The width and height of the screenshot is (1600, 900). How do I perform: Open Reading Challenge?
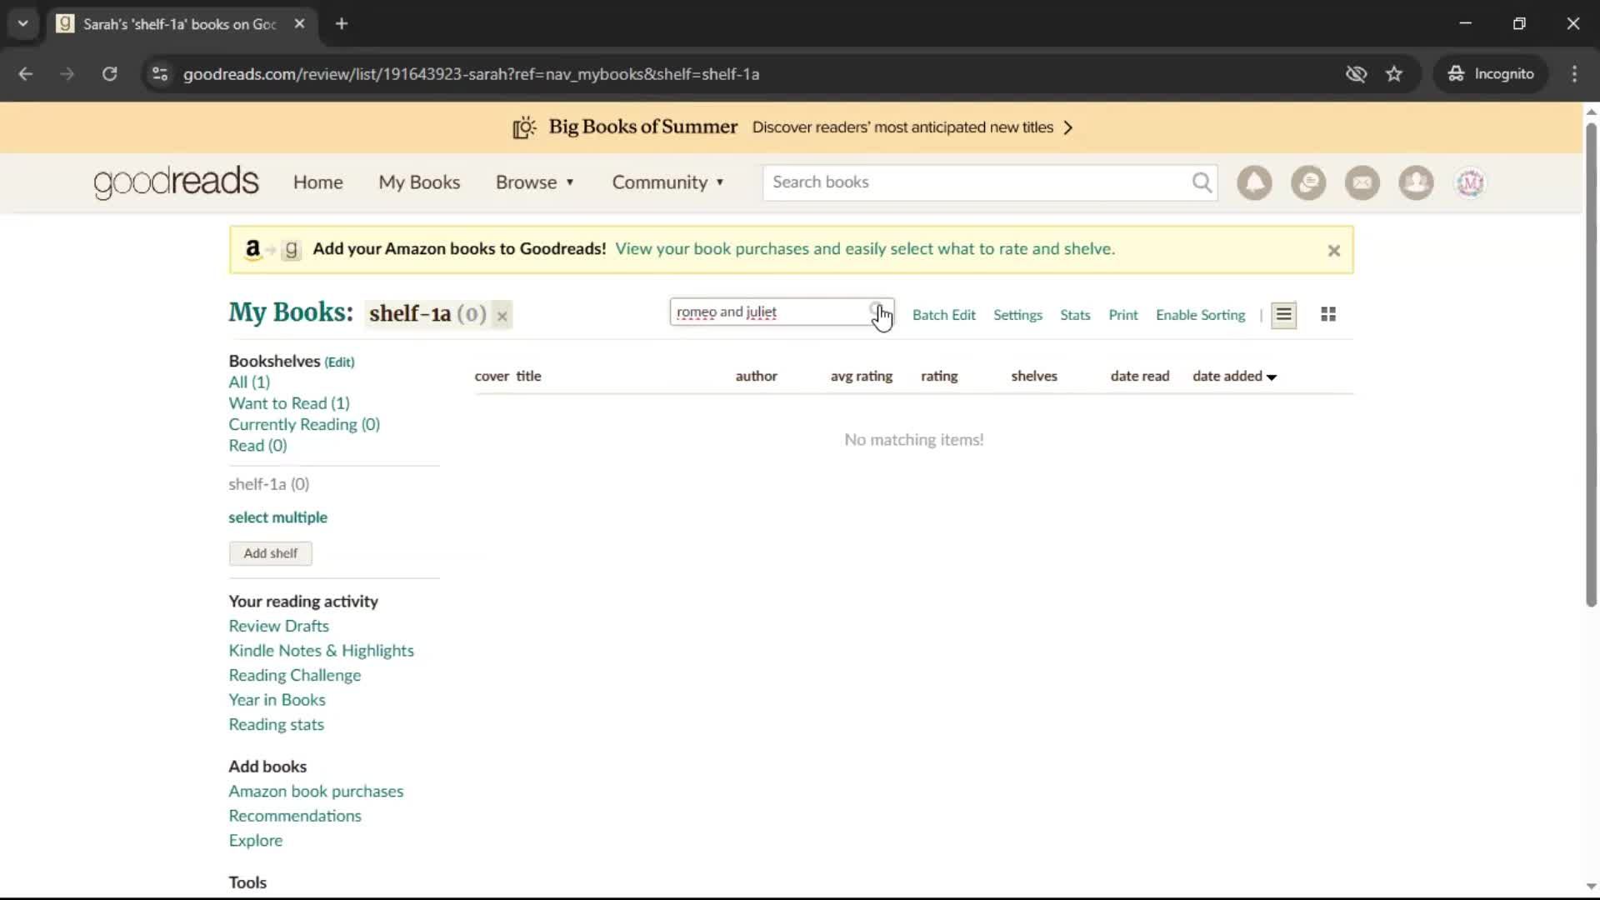[294, 675]
